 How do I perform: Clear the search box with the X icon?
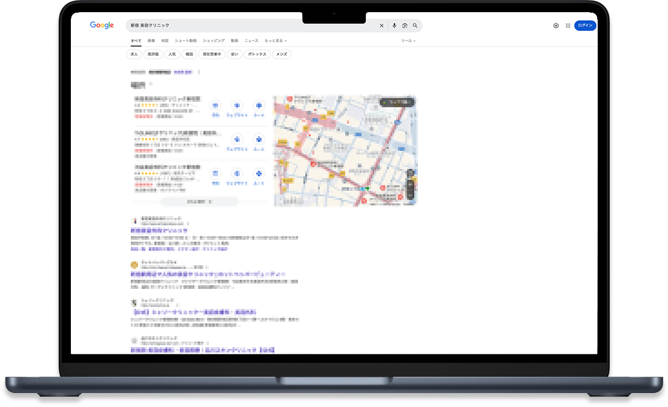pos(382,25)
